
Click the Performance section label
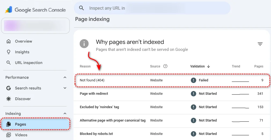pos(17,77)
